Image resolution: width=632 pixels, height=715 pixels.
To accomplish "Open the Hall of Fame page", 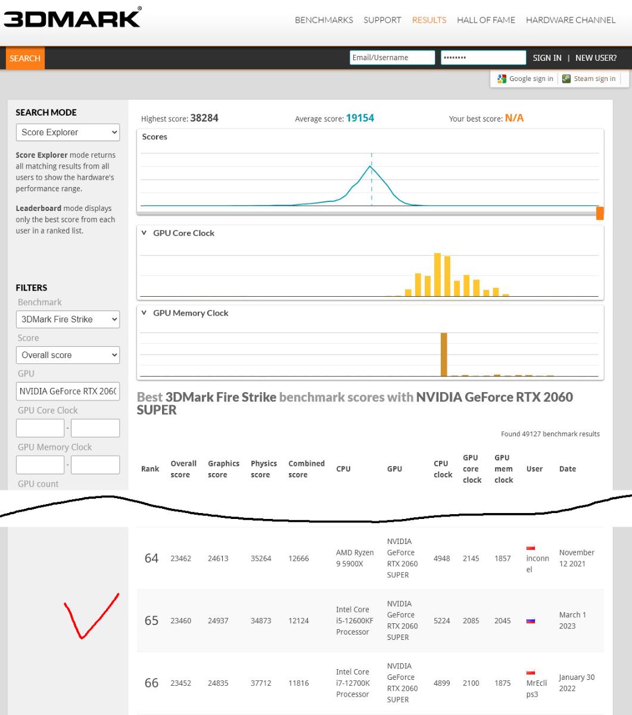I will click(x=486, y=20).
